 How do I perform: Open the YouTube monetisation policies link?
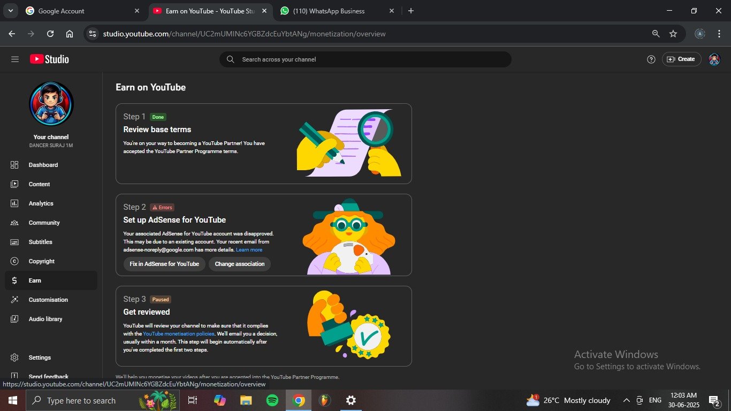tap(179, 334)
